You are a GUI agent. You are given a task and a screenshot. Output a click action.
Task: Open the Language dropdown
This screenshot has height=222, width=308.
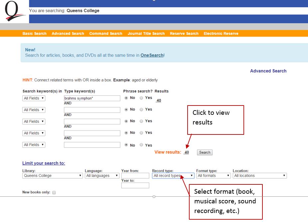point(102,176)
